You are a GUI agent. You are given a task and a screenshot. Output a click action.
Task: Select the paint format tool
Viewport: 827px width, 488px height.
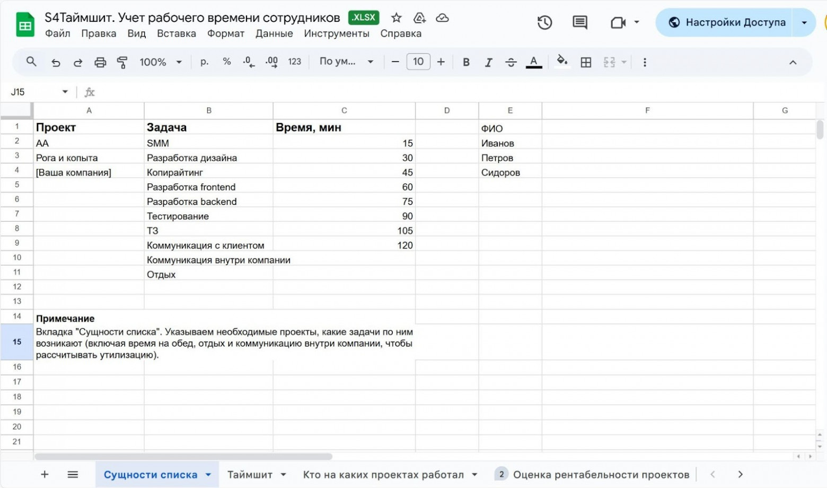[121, 62]
